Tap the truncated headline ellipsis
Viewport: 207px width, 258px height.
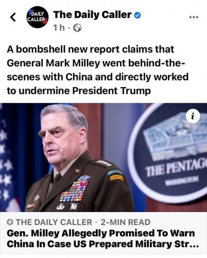point(193,244)
